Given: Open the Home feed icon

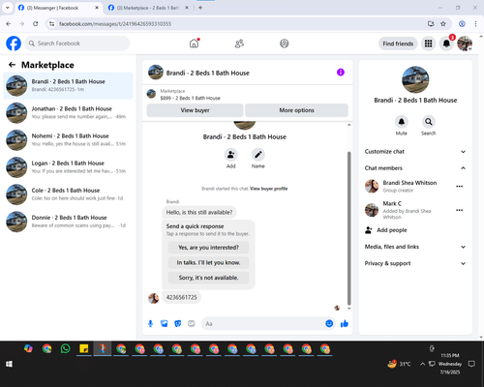Looking at the screenshot, I should [194, 44].
